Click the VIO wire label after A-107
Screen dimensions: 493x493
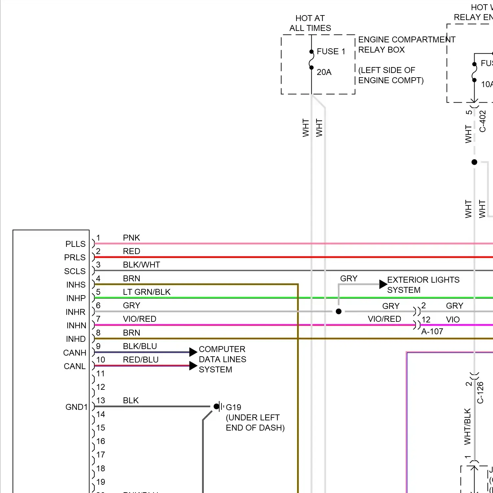point(453,319)
